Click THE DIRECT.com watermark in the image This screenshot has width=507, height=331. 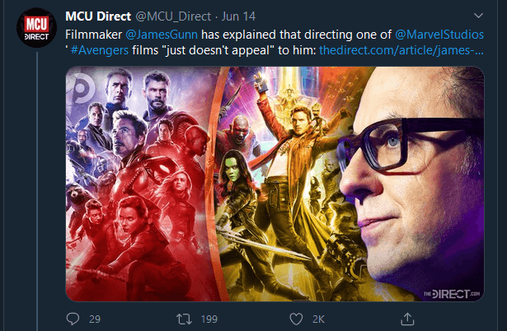coord(453,292)
